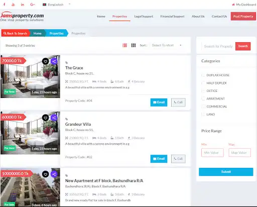Screen dimensions: 257x207
Task: Open New Apartment building photo
Action: (30, 187)
